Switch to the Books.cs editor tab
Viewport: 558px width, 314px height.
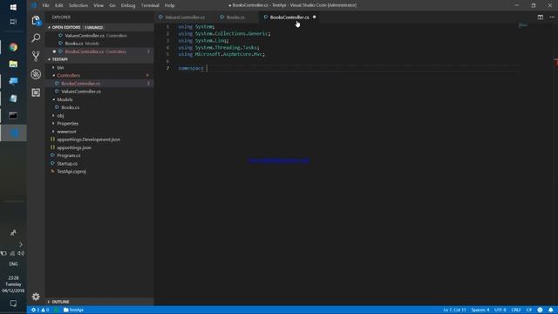[235, 17]
